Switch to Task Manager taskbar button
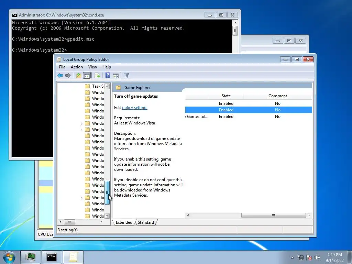352x264 pixels. pyautogui.click(x=31, y=257)
